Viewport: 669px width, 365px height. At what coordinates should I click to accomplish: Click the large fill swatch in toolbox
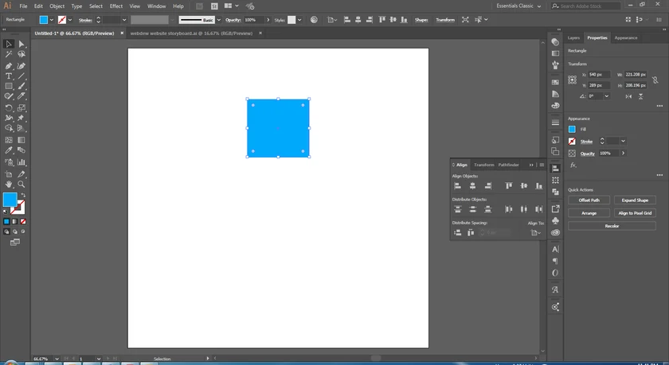[x=10, y=200]
